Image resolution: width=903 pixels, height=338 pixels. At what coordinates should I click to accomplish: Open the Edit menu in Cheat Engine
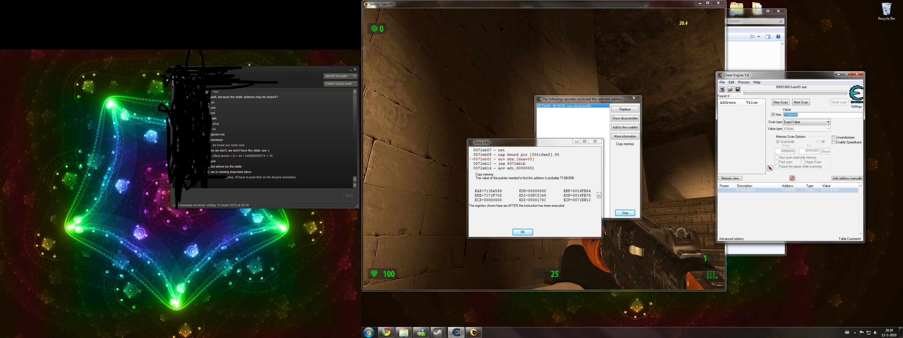[x=731, y=82]
